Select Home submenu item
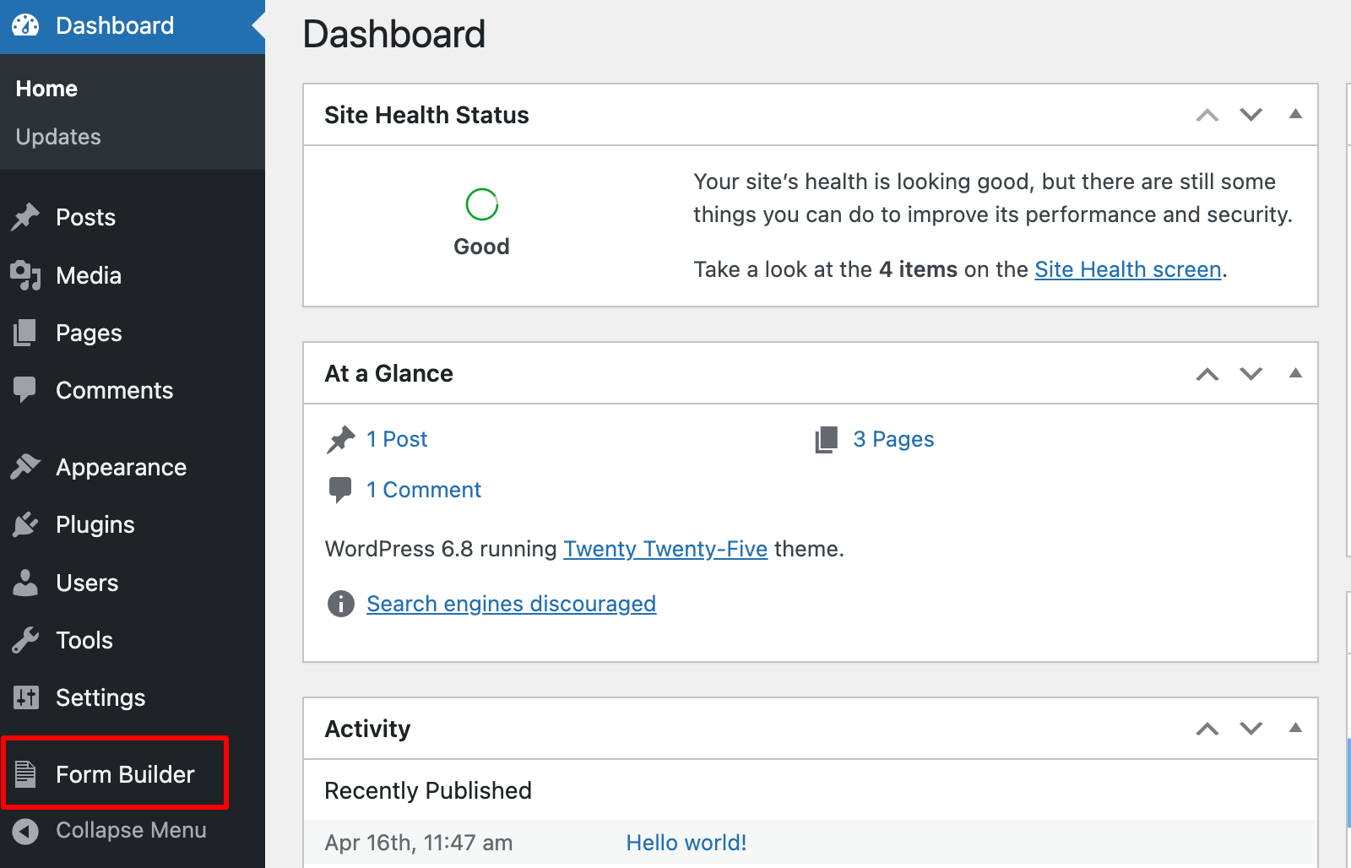 [46, 89]
